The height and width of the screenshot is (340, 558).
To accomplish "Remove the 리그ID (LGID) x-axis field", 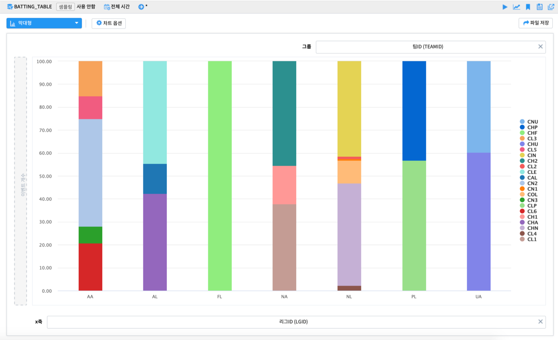I will 540,322.
